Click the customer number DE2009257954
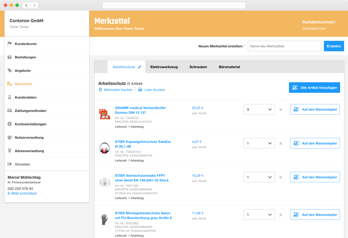 pos(314,29)
